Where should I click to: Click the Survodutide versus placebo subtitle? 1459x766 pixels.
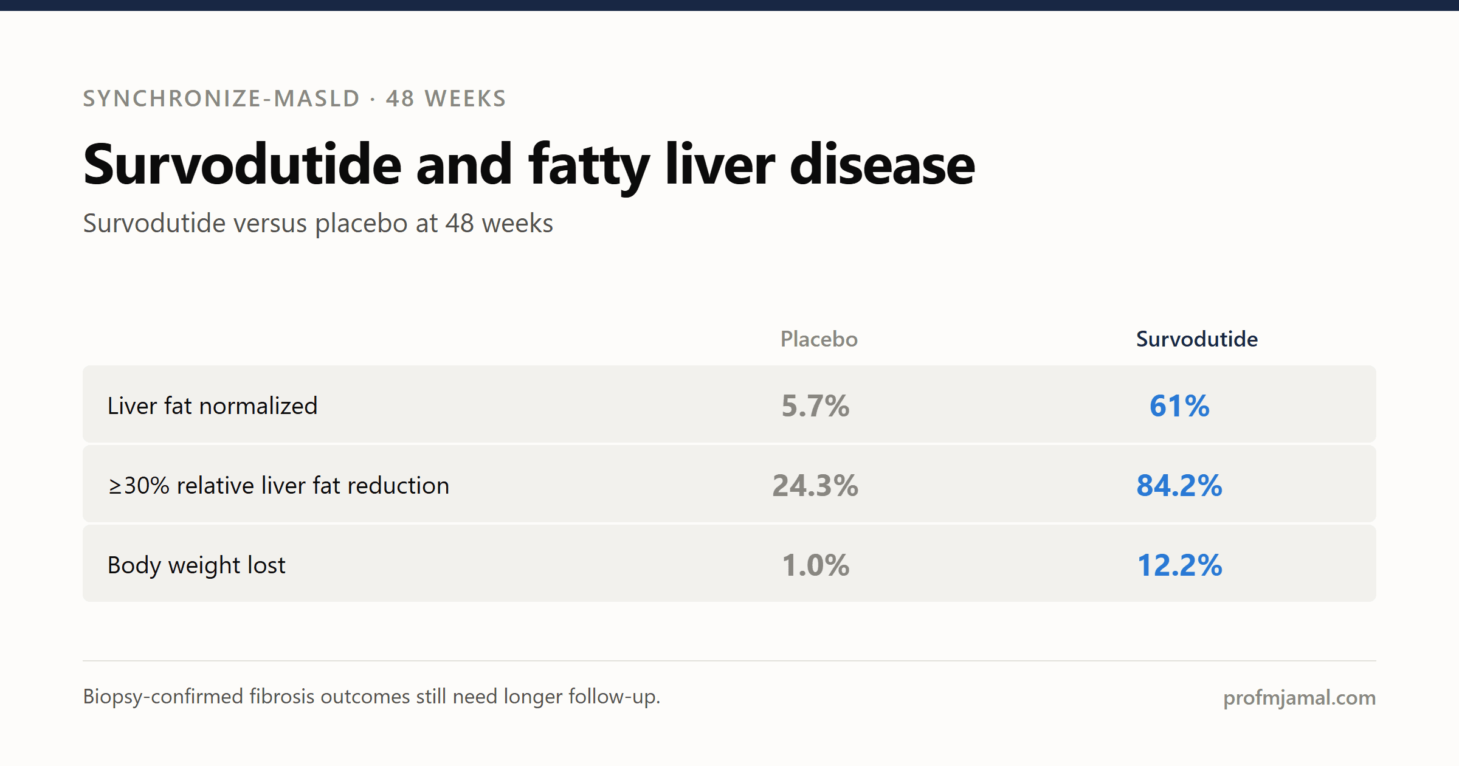(318, 223)
